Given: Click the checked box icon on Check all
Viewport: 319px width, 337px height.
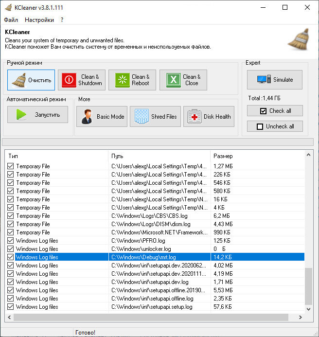Looking at the screenshot, I should 264,111.
